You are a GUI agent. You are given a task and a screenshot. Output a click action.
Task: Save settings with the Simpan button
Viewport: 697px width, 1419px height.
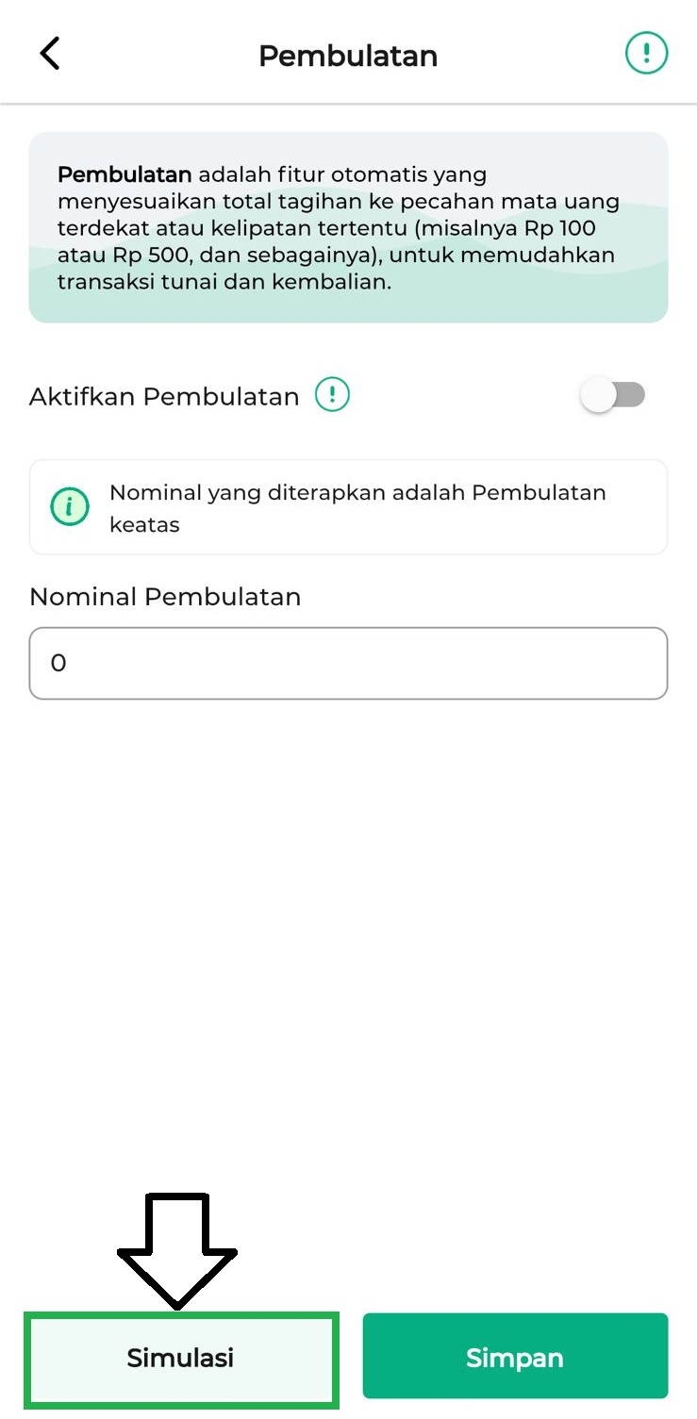pyautogui.click(x=515, y=1358)
